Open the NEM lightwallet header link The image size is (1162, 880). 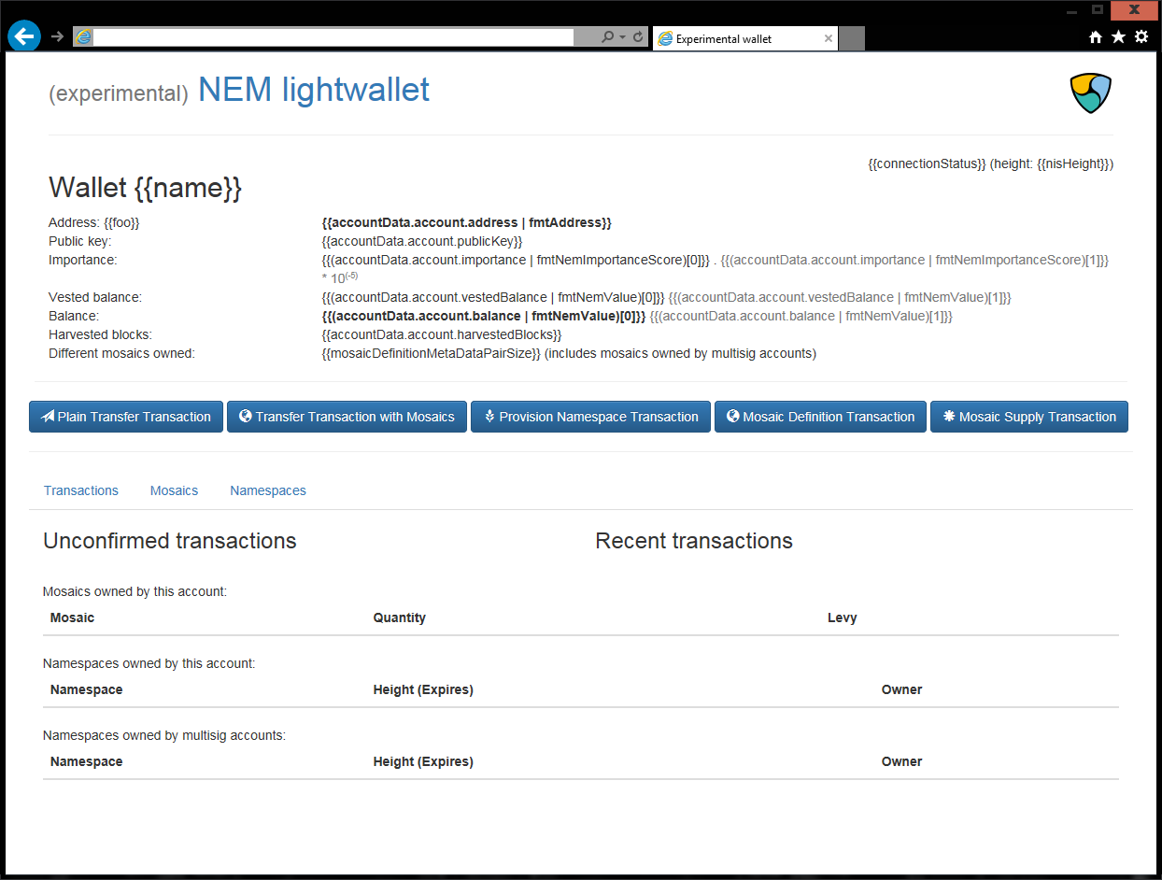(x=314, y=90)
